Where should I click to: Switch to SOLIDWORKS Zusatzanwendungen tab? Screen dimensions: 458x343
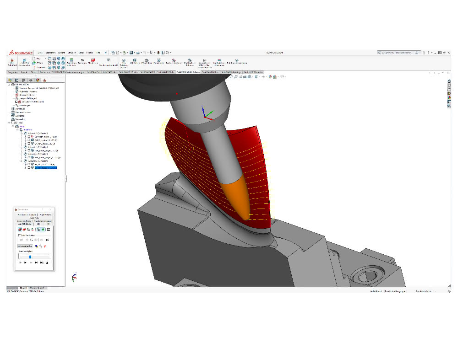[68, 72]
